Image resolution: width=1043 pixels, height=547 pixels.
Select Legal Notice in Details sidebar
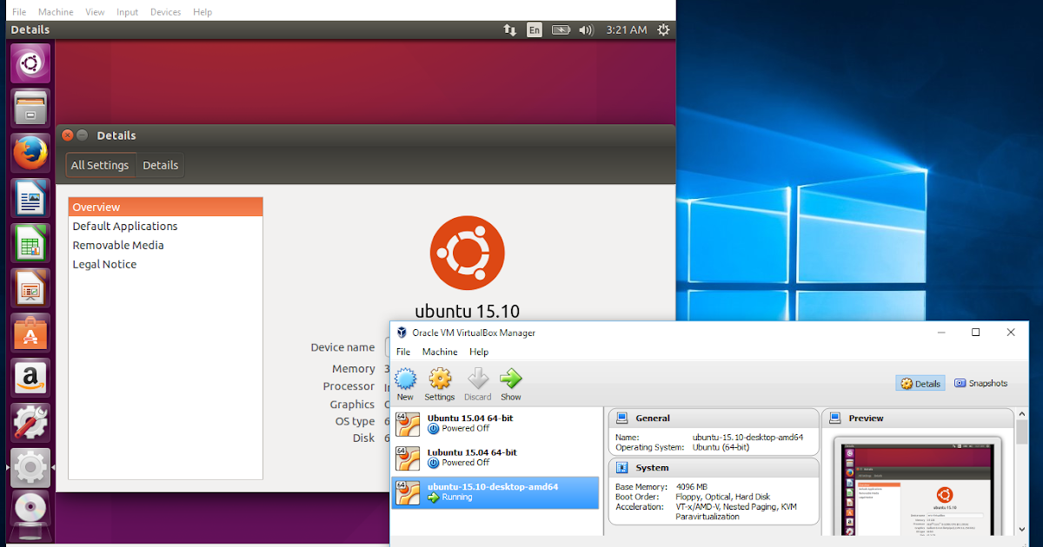[165, 264]
